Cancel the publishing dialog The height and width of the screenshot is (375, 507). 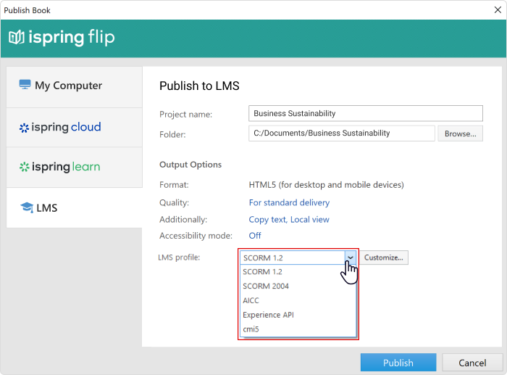[472, 363]
